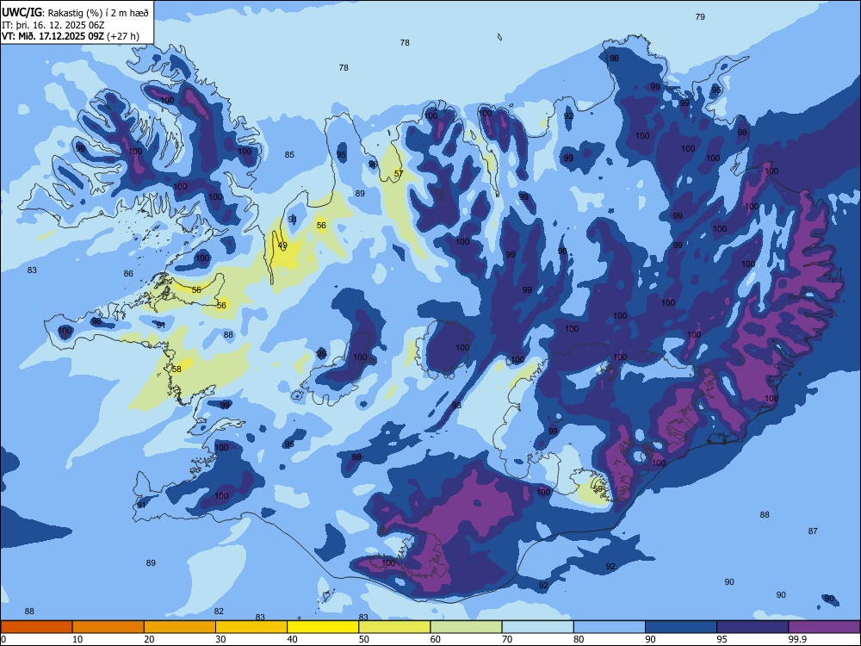861x646 pixels.
Task: Pick the pale yellow 50–60 legend swatch
Action: tap(394, 627)
